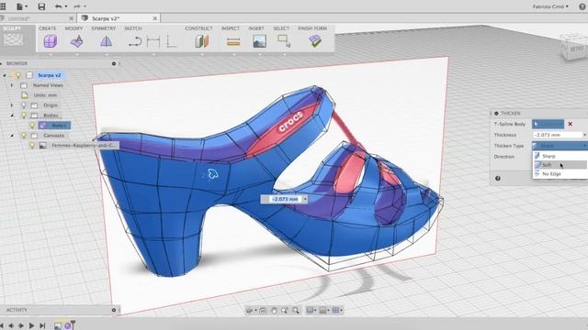Open the CREATE menu

pos(48,28)
